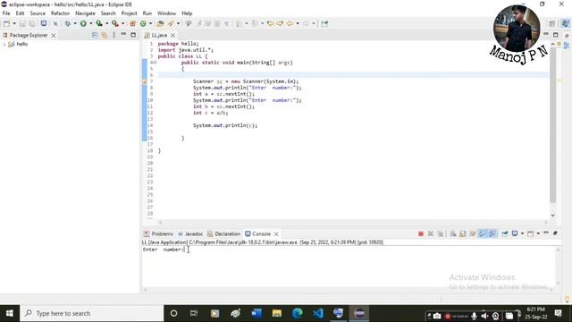
Task: Open Microsoft Edge from the taskbar
Action: (x=298, y=313)
